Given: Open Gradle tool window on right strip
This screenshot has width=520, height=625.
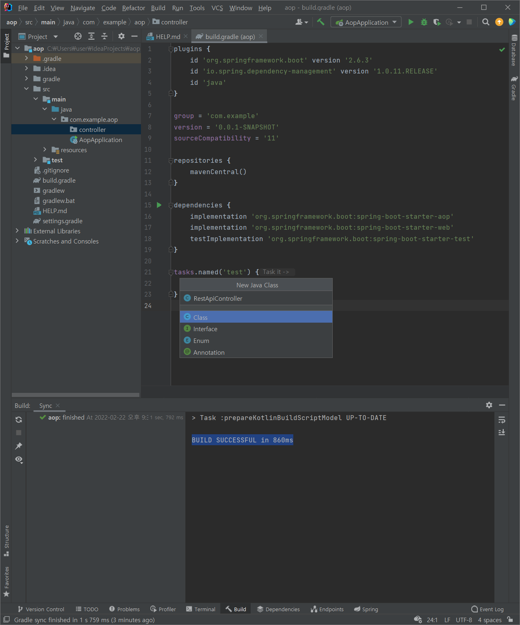Looking at the screenshot, I should pos(514,88).
